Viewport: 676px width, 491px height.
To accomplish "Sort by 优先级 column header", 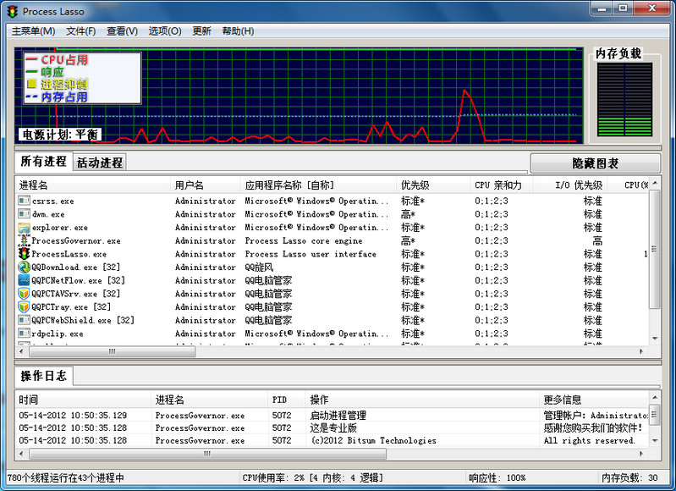I will pyautogui.click(x=433, y=185).
